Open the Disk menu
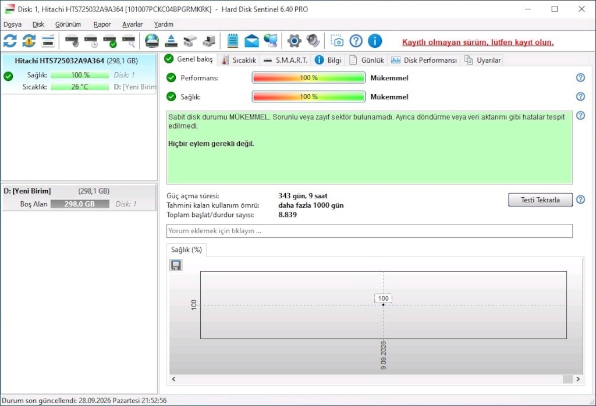 (38, 24)
